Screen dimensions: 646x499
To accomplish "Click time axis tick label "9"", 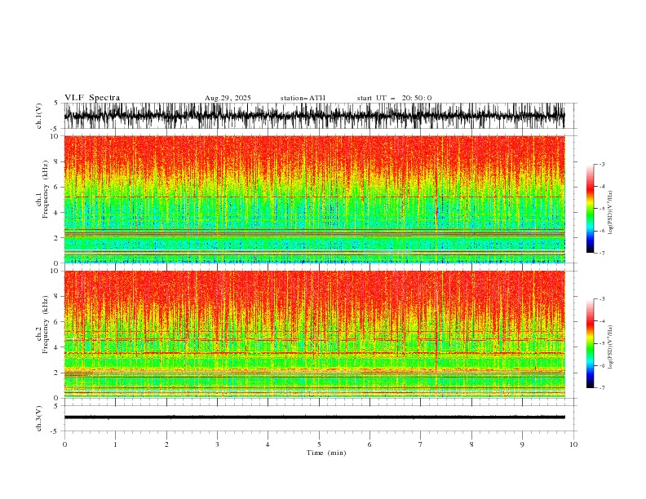I will tap(522, 444).
